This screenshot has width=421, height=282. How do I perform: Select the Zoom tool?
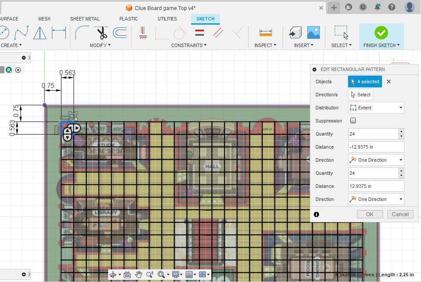[150, 275]
